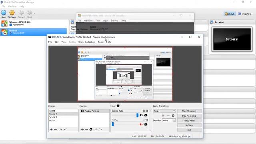Image resolution: width=256 pixels, height=144 pixels.
Task: Click the Studio Mode button
Action: click(189, 120)
